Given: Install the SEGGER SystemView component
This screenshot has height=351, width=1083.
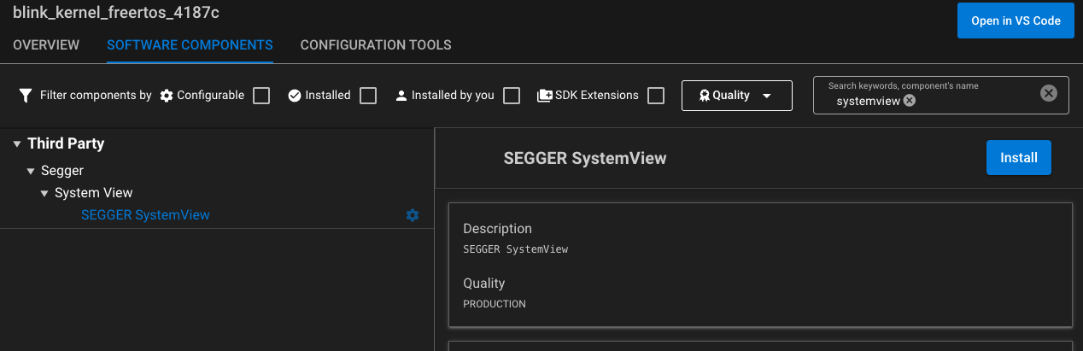Looking at the screenshot, I should click(x=1019, y=158).
